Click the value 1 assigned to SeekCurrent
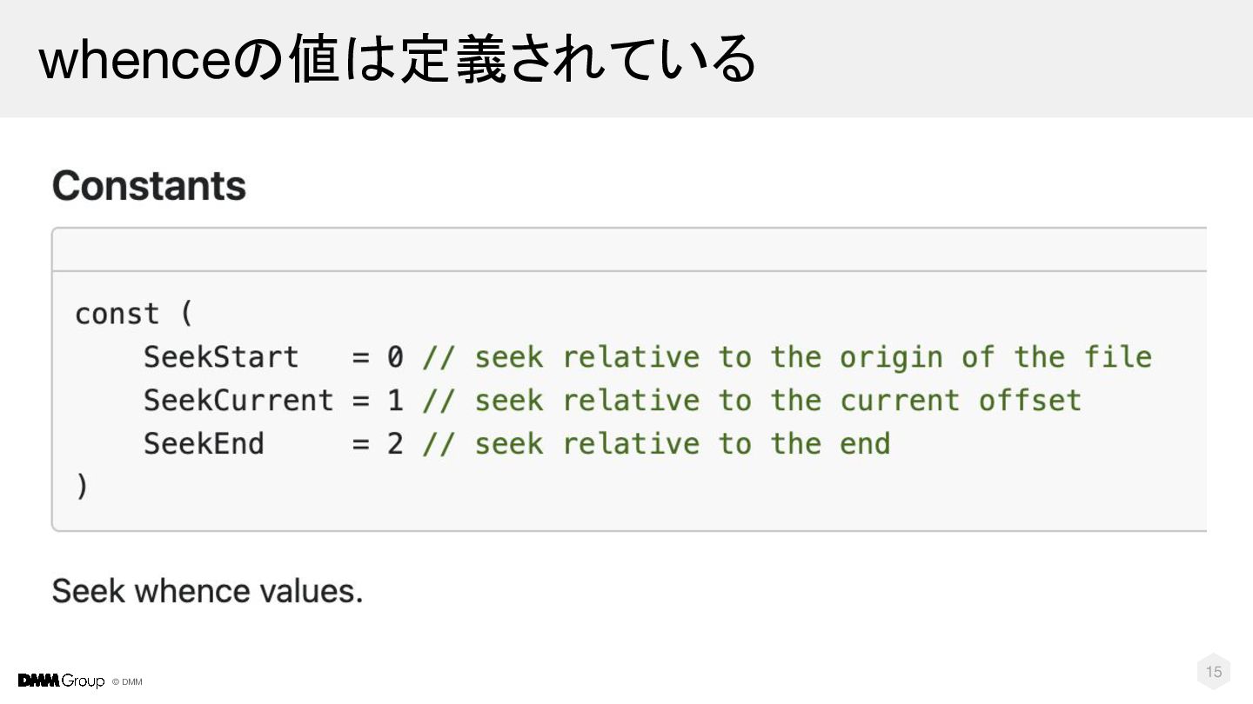 click(395, 401)
